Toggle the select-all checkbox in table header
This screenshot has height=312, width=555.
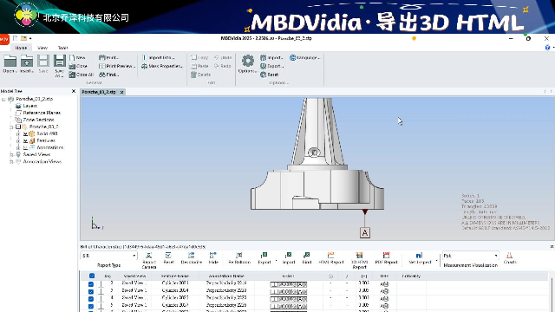(92, 276)
